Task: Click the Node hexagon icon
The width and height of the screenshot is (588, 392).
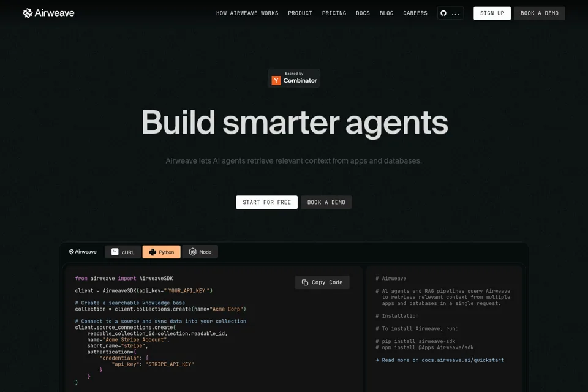Action: tap(192, 252)
